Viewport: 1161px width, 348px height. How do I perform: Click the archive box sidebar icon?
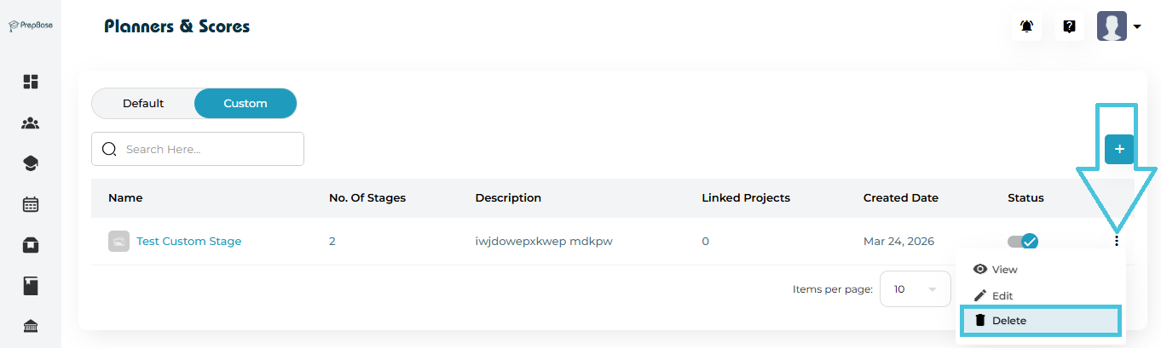(31, 245)
